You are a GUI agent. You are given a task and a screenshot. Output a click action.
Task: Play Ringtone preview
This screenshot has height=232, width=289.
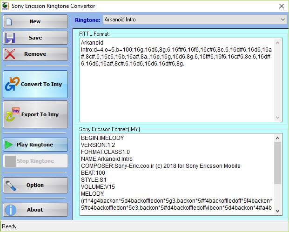[x=35, y=145]
